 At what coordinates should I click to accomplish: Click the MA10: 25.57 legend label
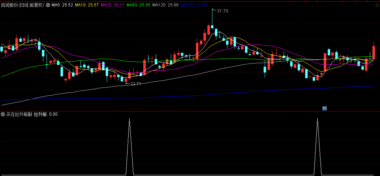[87, 5]
